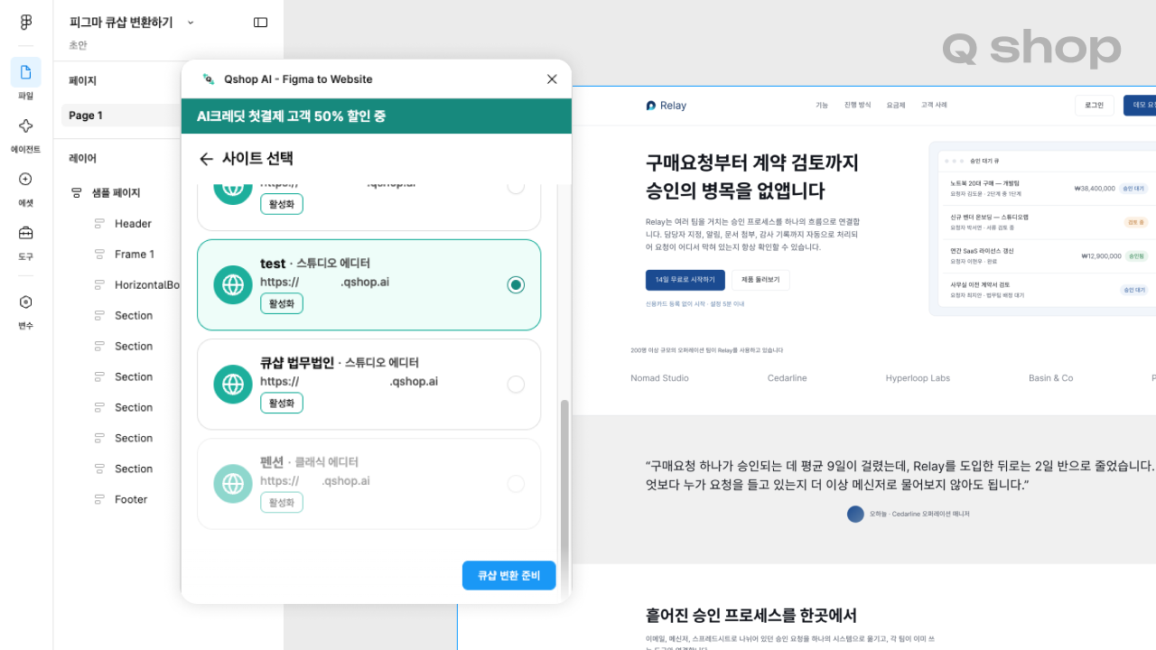Click the 큐샵 변환 준비 button
The image size is (1156, 650).
tap(508, 575)
